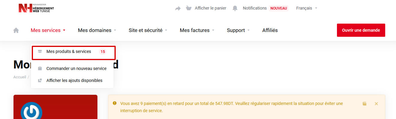This screenshot has width=396, height=119.
Task: Click the Accueil breadcrumb link
Action: [x=20, y=77]
